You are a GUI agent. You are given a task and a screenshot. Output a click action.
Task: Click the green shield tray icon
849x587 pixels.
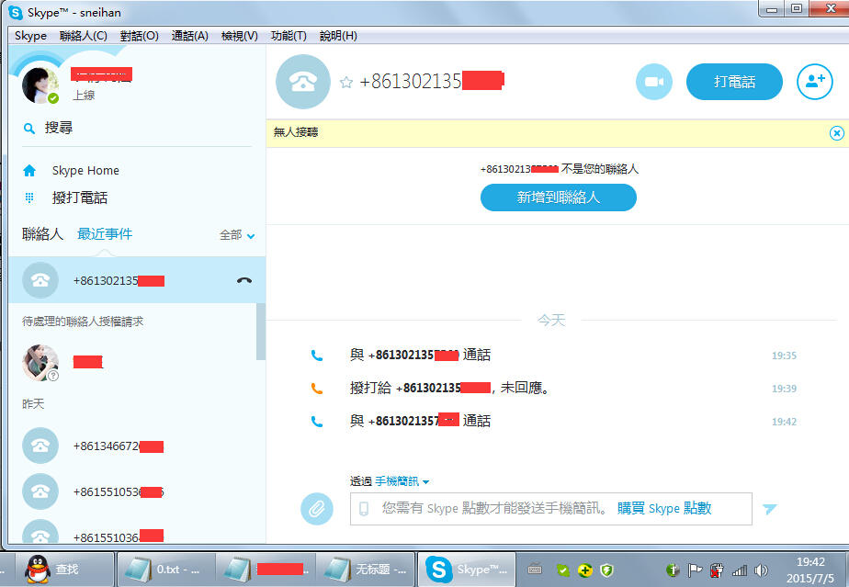pyautogui.click(x=607, y=570)
